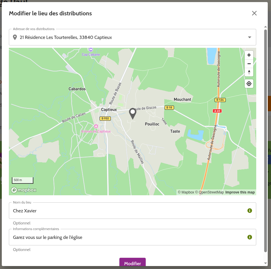Screen dimensions: 271x269
Task: Zoom out on the map
Action: pos(249,64)
